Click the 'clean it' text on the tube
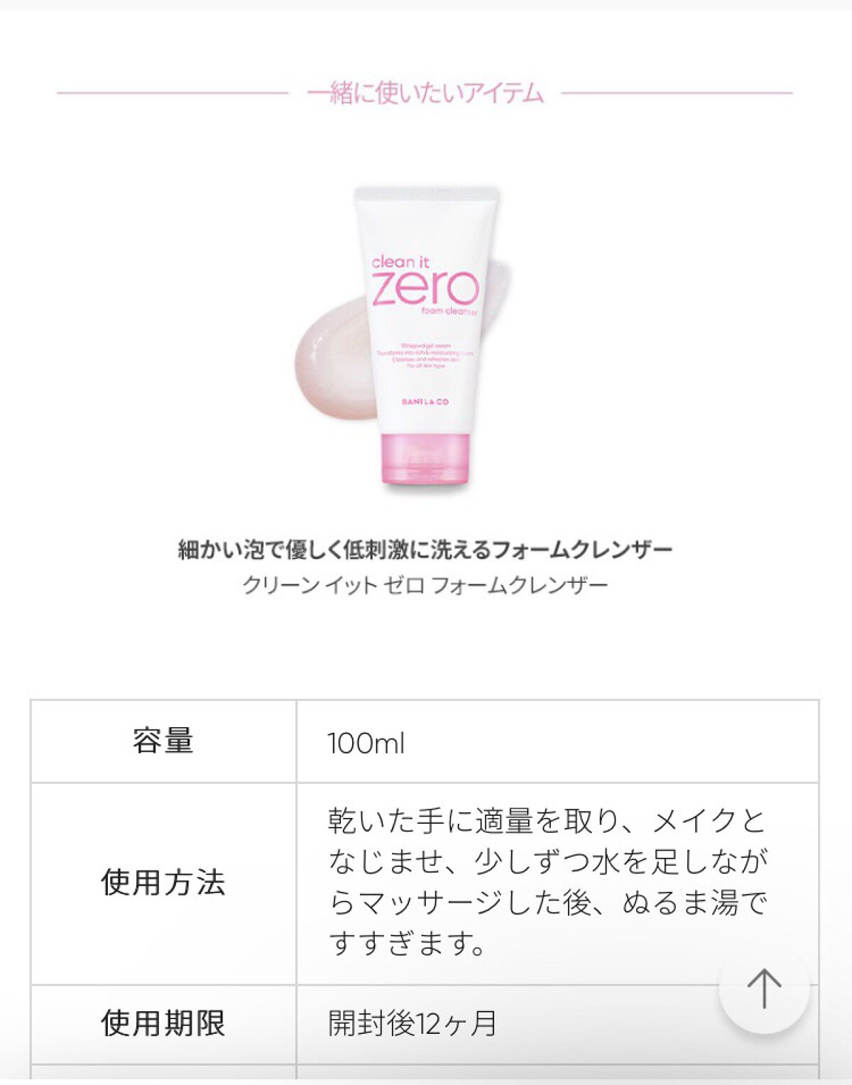The image size is (852, 1085). [x=401, y=262]
